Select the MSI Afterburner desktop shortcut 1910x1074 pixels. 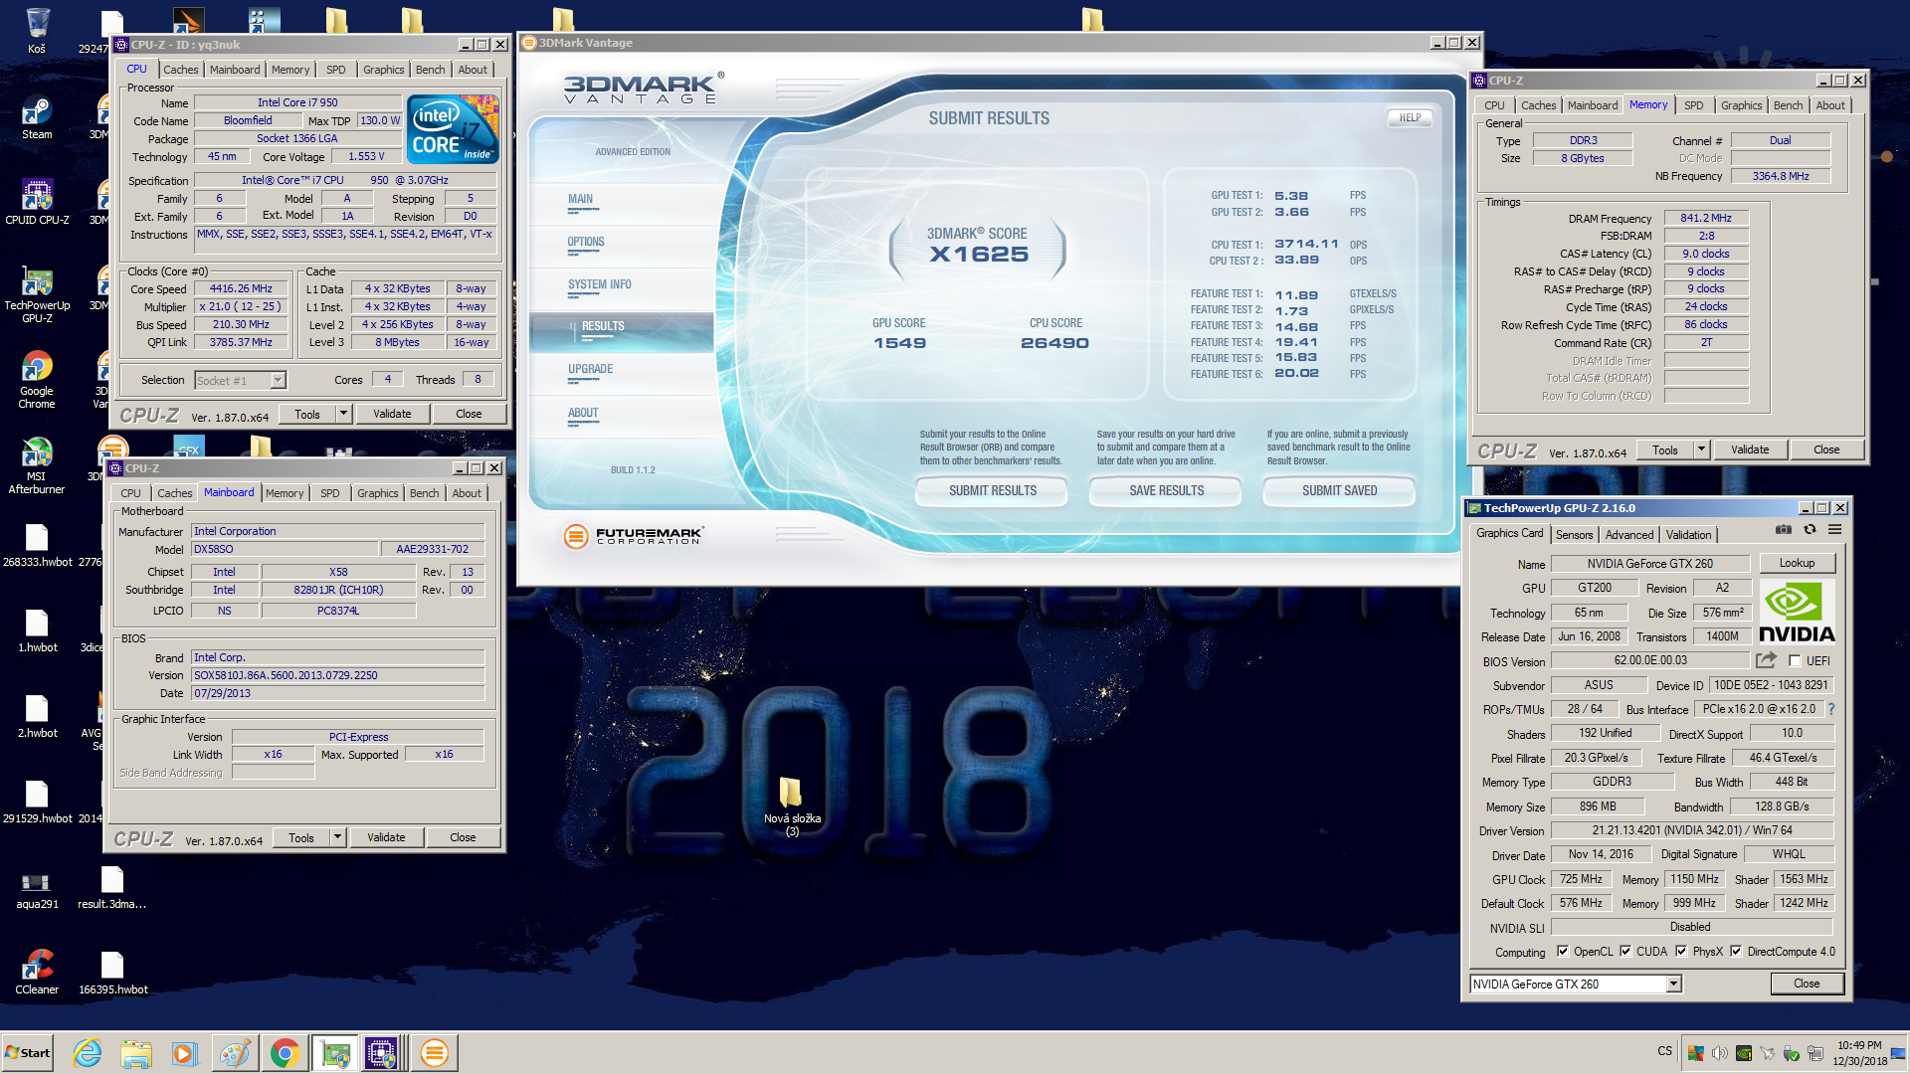click(37, 465)
